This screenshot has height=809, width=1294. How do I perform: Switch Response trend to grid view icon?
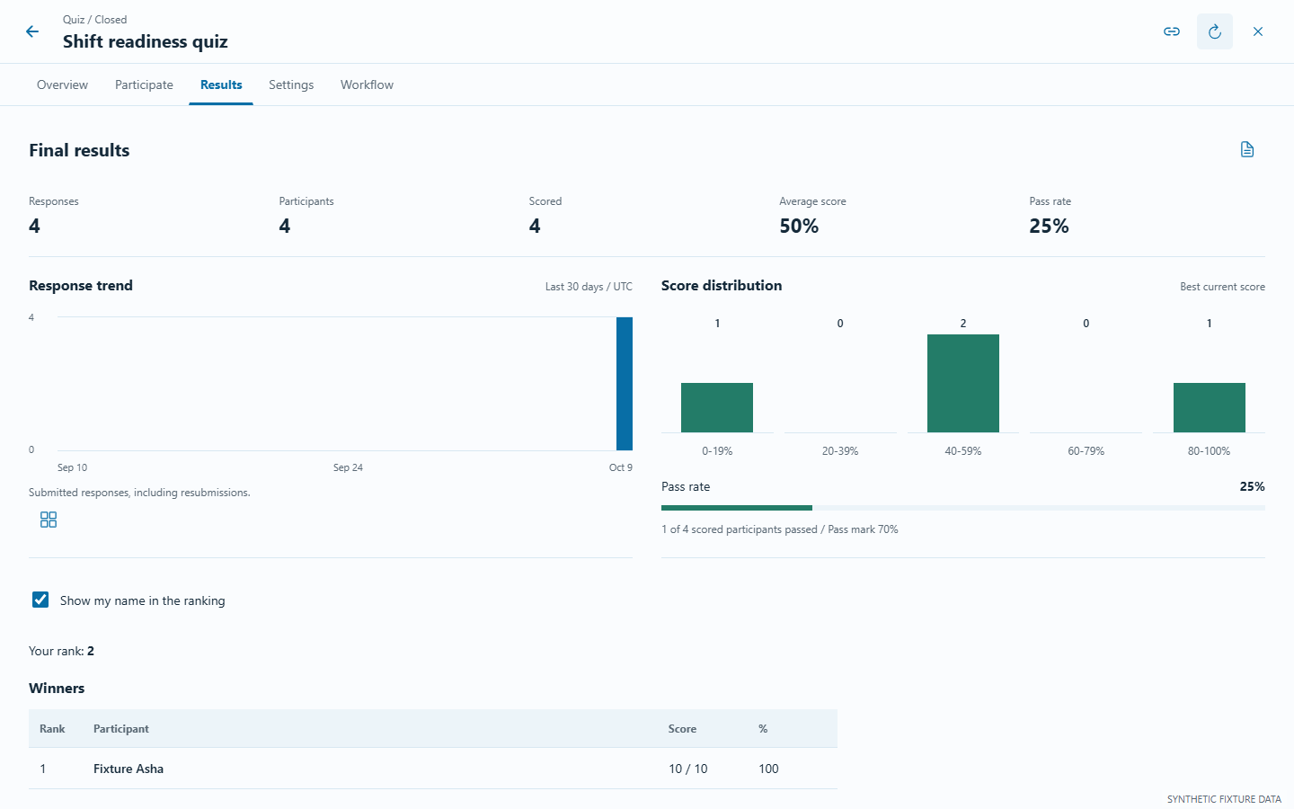[x=49, y=520]
